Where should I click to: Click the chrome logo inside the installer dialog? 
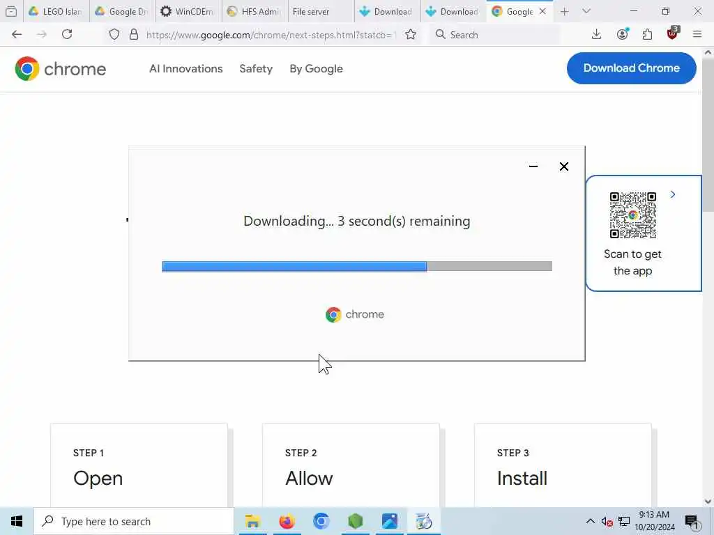pyautogui.click(x=355, y=314)
